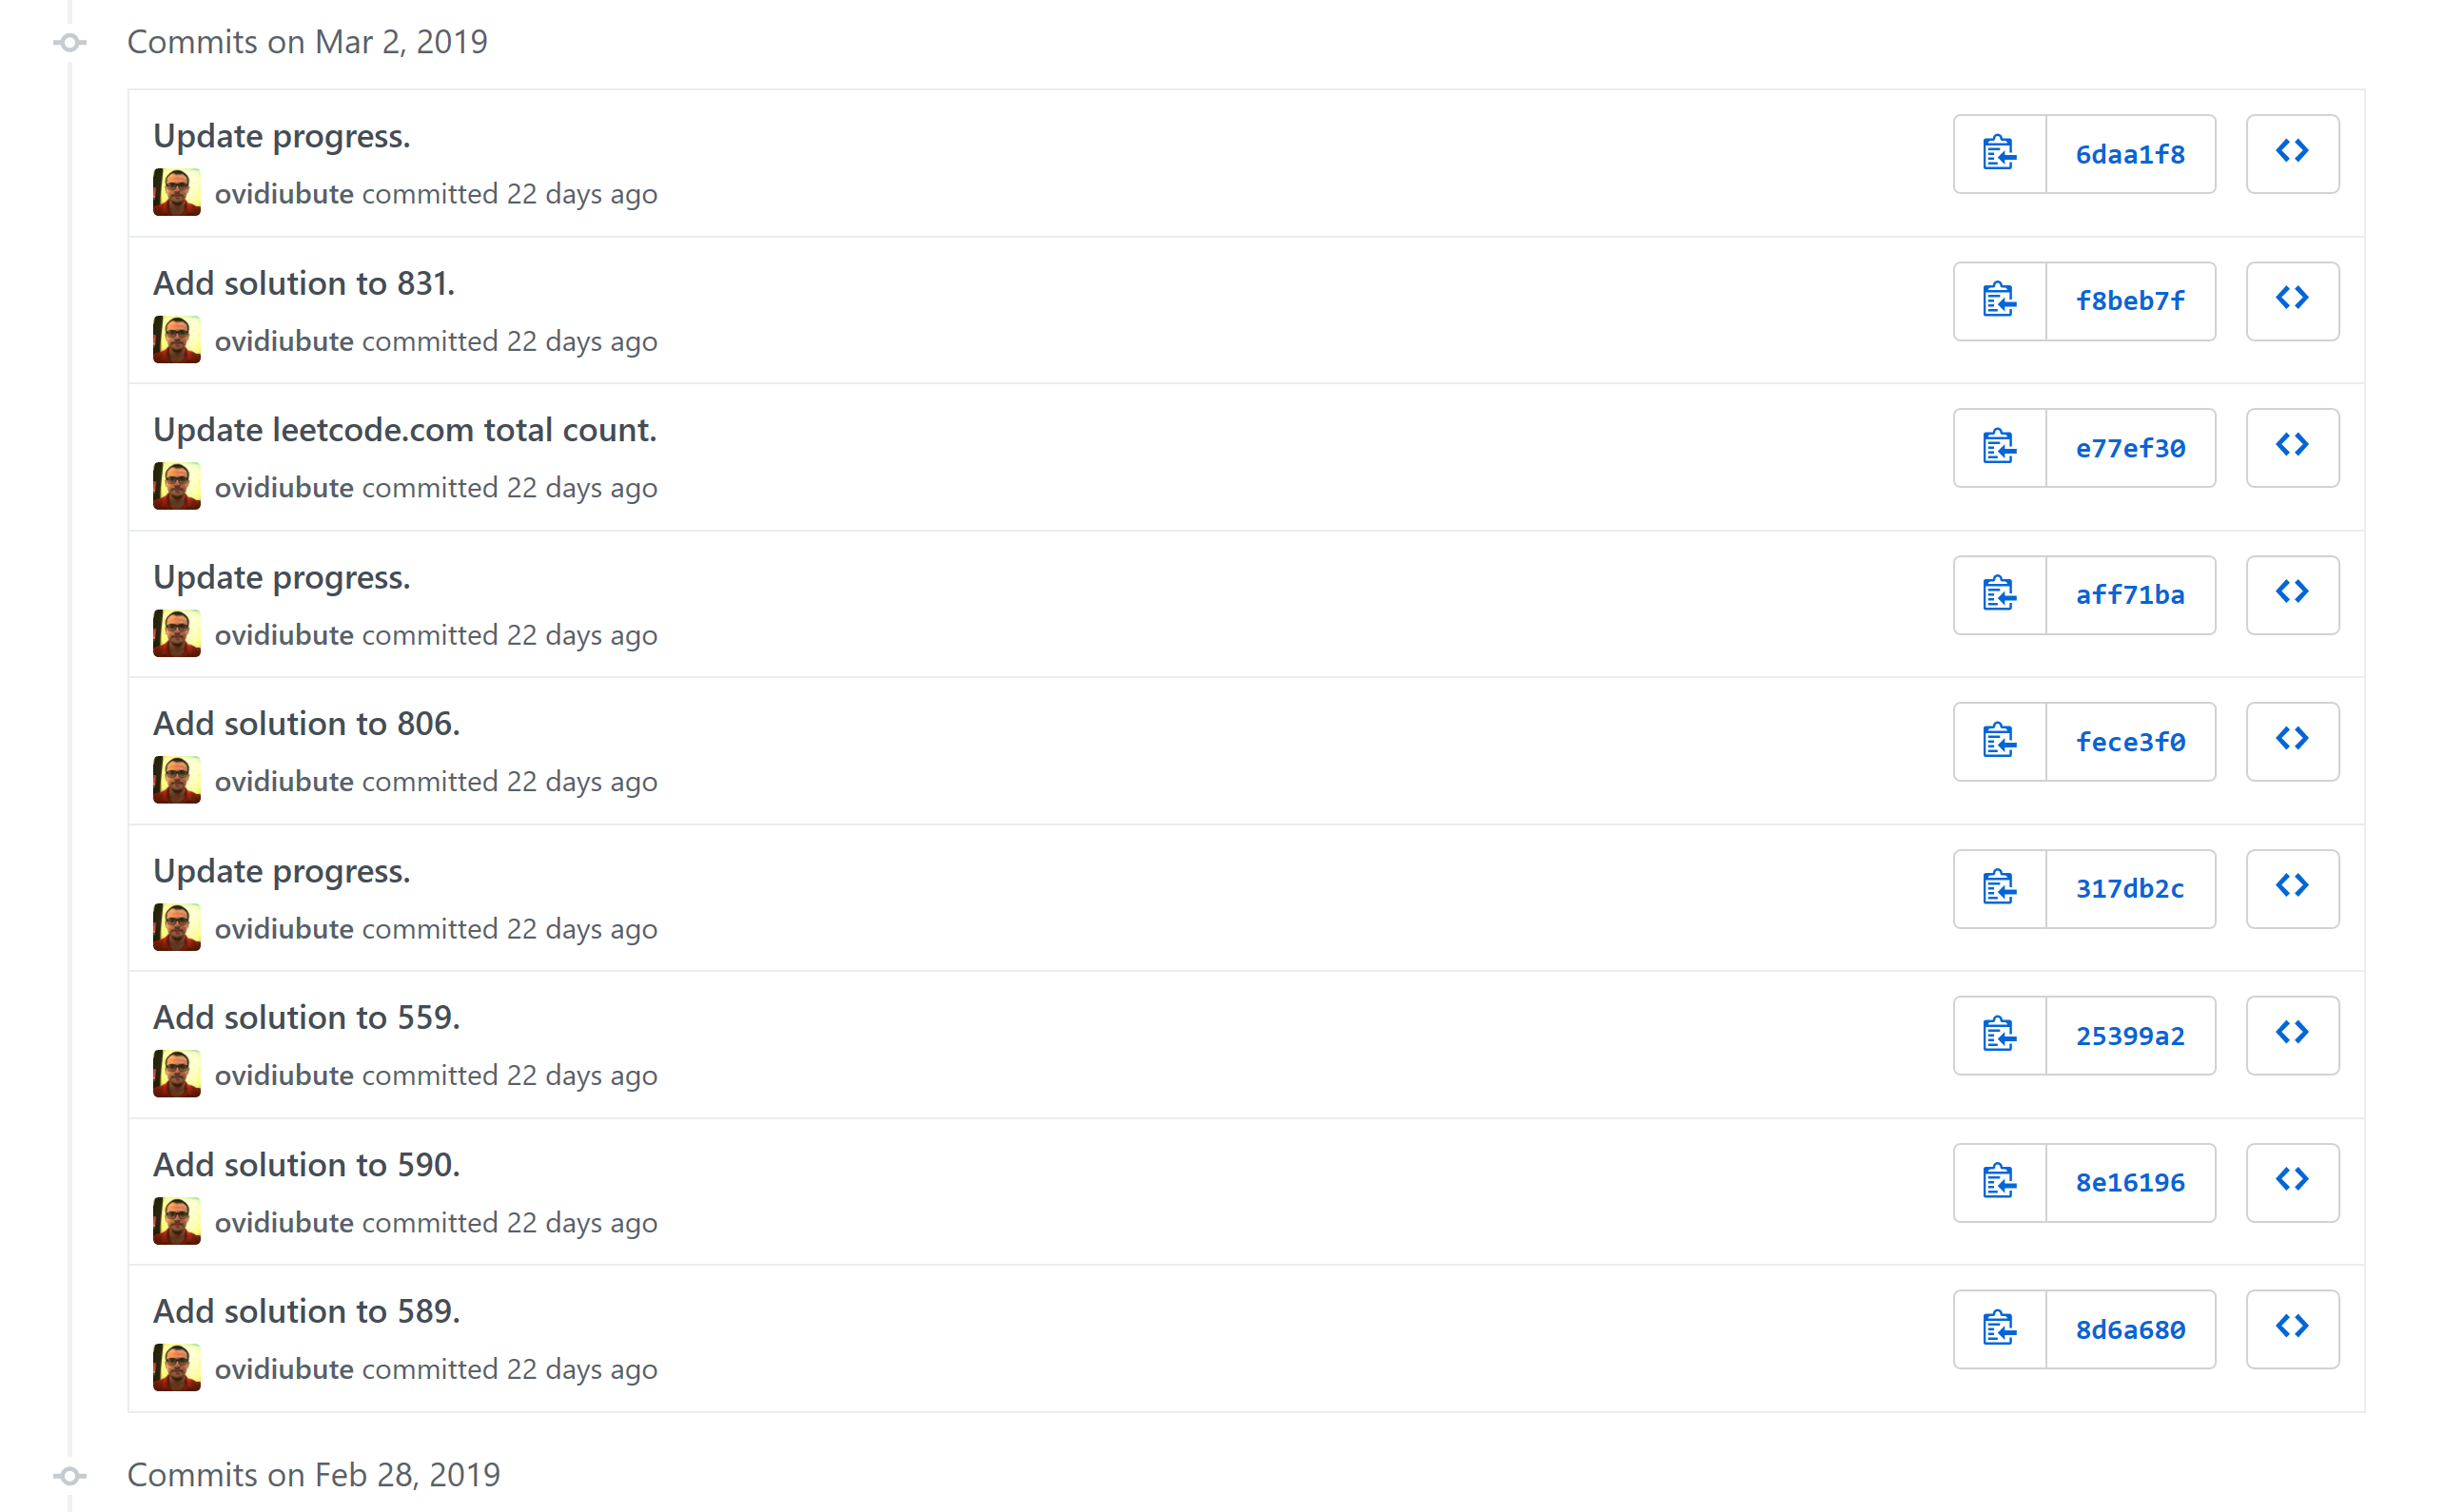Viewport: 2445px width, 1512px height.
Task: Open commit hash 25399a2
Action: point(2130,1035)
